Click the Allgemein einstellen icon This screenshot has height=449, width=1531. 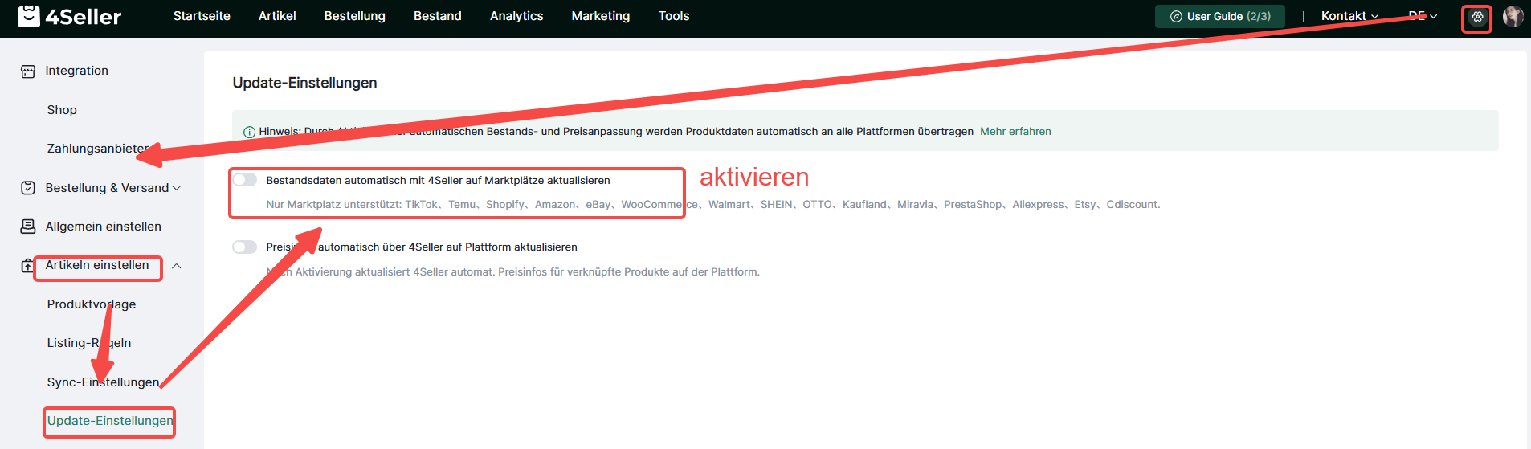click(28, 227)
